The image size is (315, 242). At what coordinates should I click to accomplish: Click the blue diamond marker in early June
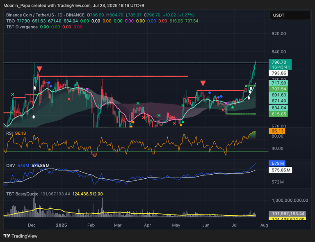[210, 93]
